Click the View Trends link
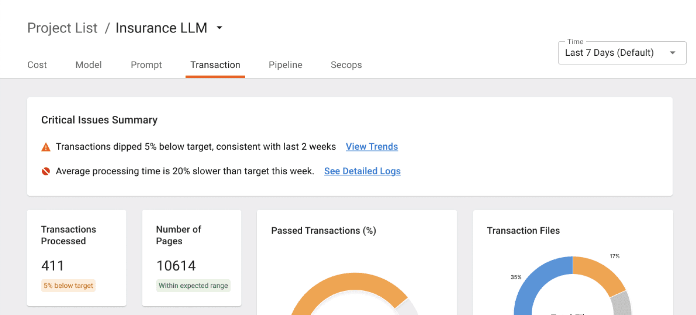The height and width of the screenshot is (315, 696). [x=372, y=146]
